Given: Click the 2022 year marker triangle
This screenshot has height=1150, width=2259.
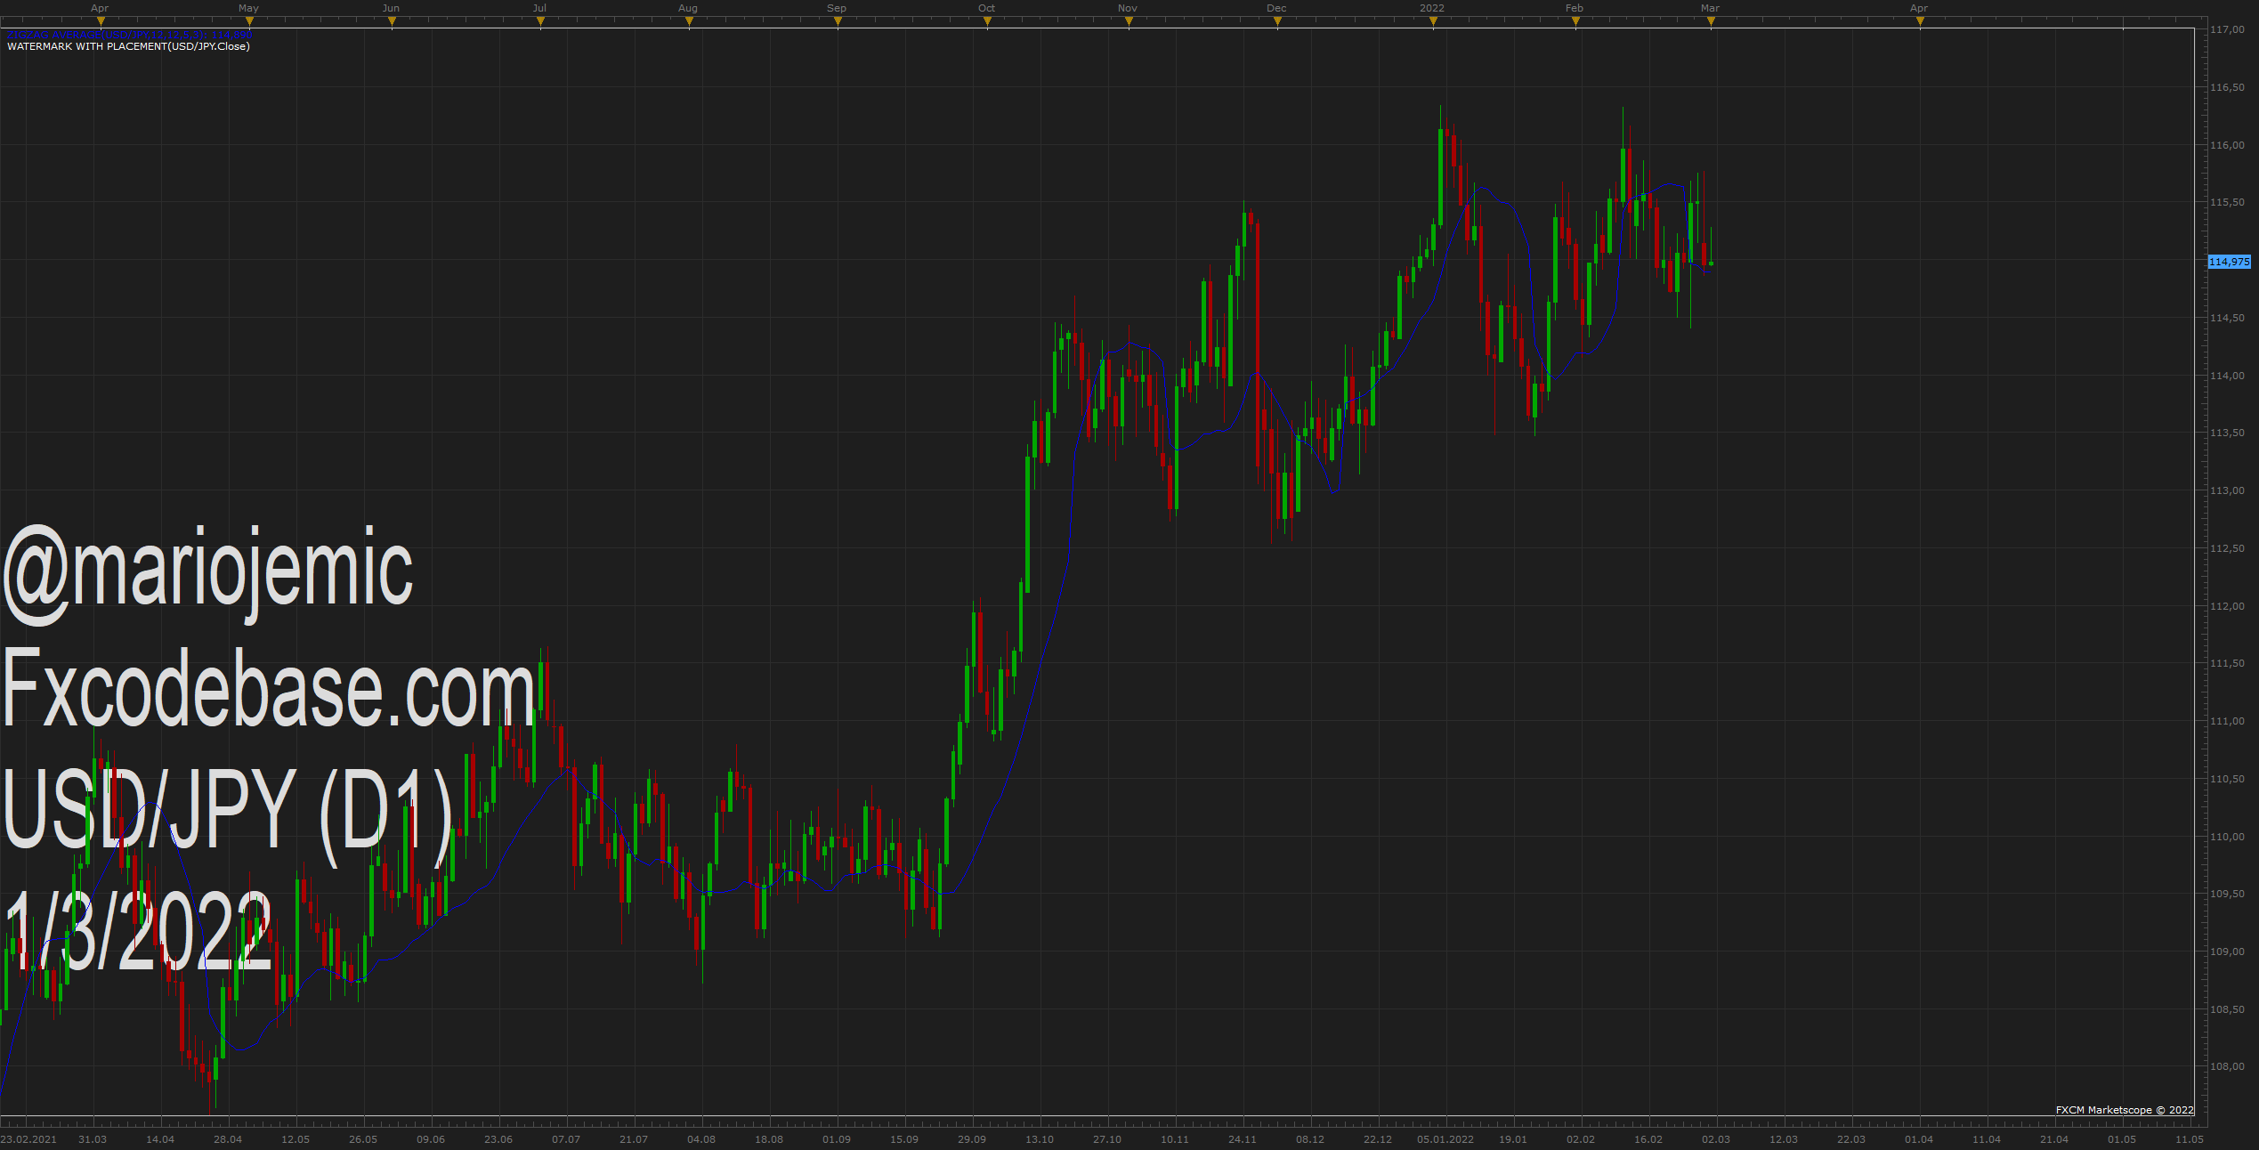Looking at the screenshot, I should [1433, 21].
